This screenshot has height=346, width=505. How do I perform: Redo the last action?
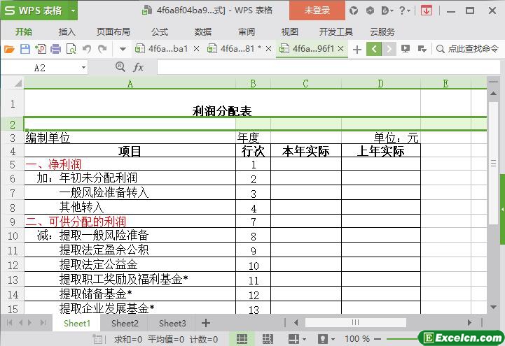click(x=102, y=49)
